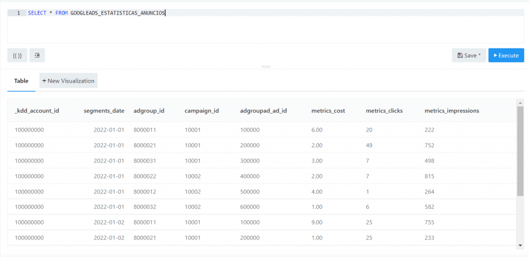The width and height of the screenshot is (529, 260).
Task: Click the metrics_clicks column header
Action: (384, 110)
